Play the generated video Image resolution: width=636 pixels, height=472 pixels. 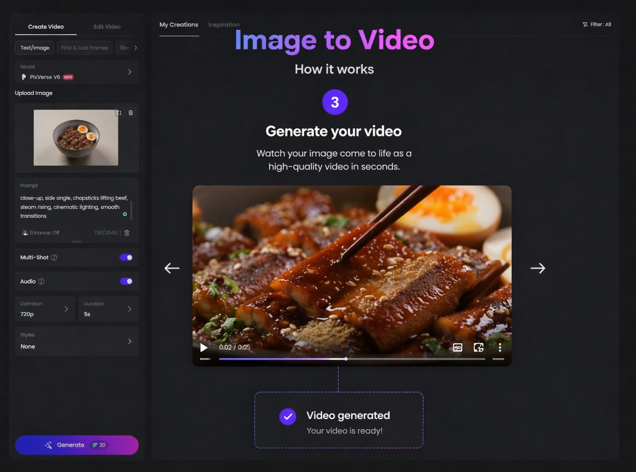click(x=204, y=348)
